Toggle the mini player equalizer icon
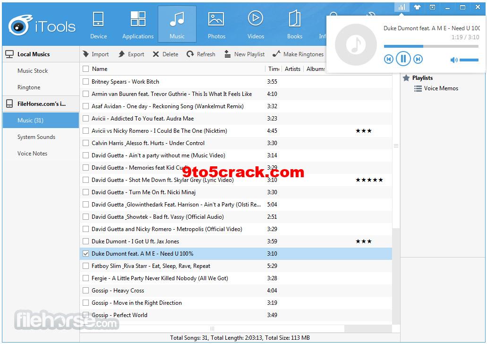 click(x=402, y=7)
